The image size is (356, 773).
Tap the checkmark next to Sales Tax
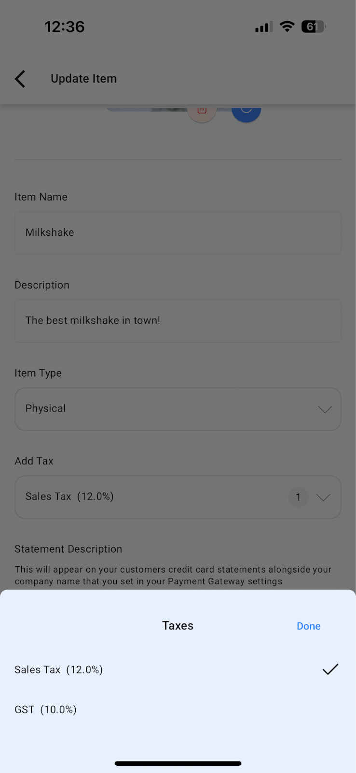(330, 669)
